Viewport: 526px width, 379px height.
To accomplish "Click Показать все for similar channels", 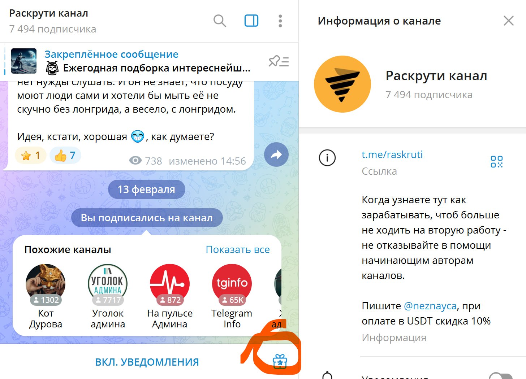I will [238, 249].
